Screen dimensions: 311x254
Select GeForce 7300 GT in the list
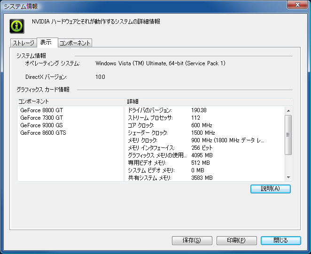pos(42,118)
